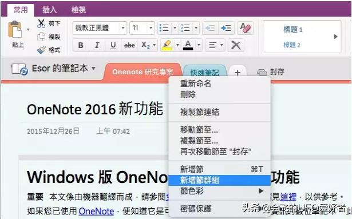
Task: Click the Paste clipboard icon
Action: click(x=15, y=29)
